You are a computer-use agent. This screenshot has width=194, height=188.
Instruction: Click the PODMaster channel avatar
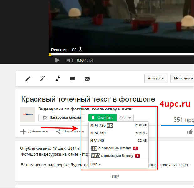tap(28, 115)
